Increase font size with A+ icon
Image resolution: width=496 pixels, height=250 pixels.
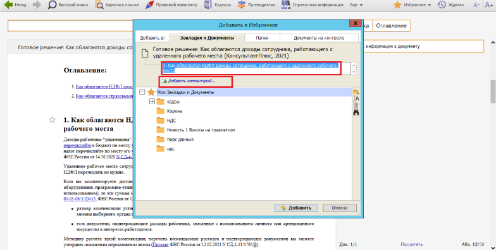[489, 5]
